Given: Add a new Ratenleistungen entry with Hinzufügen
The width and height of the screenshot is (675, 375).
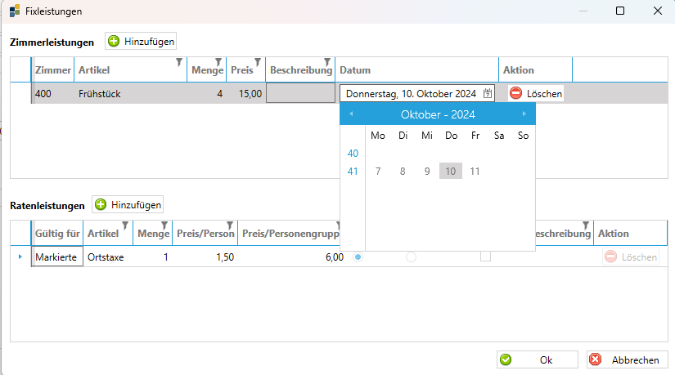Looking at the screenshot, I should click(128, 205).
